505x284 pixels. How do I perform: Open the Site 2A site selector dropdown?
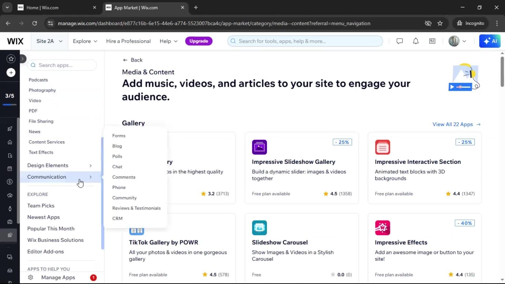49,41
